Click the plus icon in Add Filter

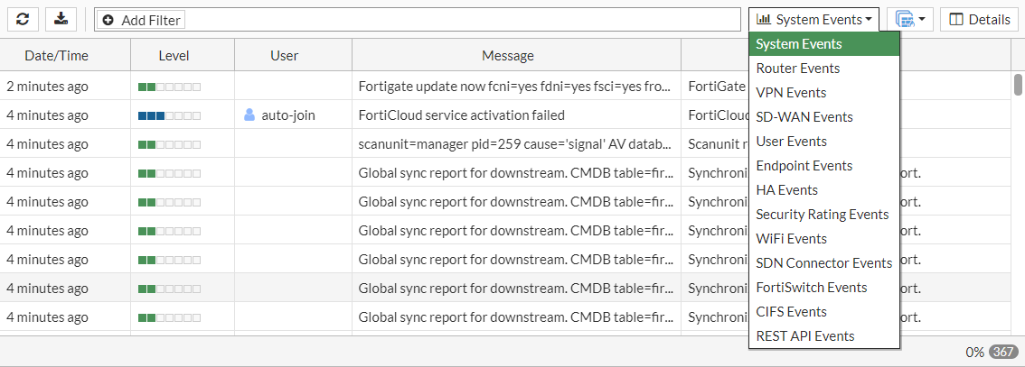[108, 20]
